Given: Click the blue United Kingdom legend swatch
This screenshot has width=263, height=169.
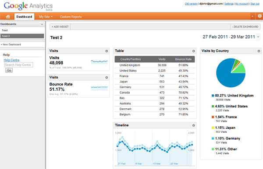Looking at the screenshot, I should click(213, 96).
